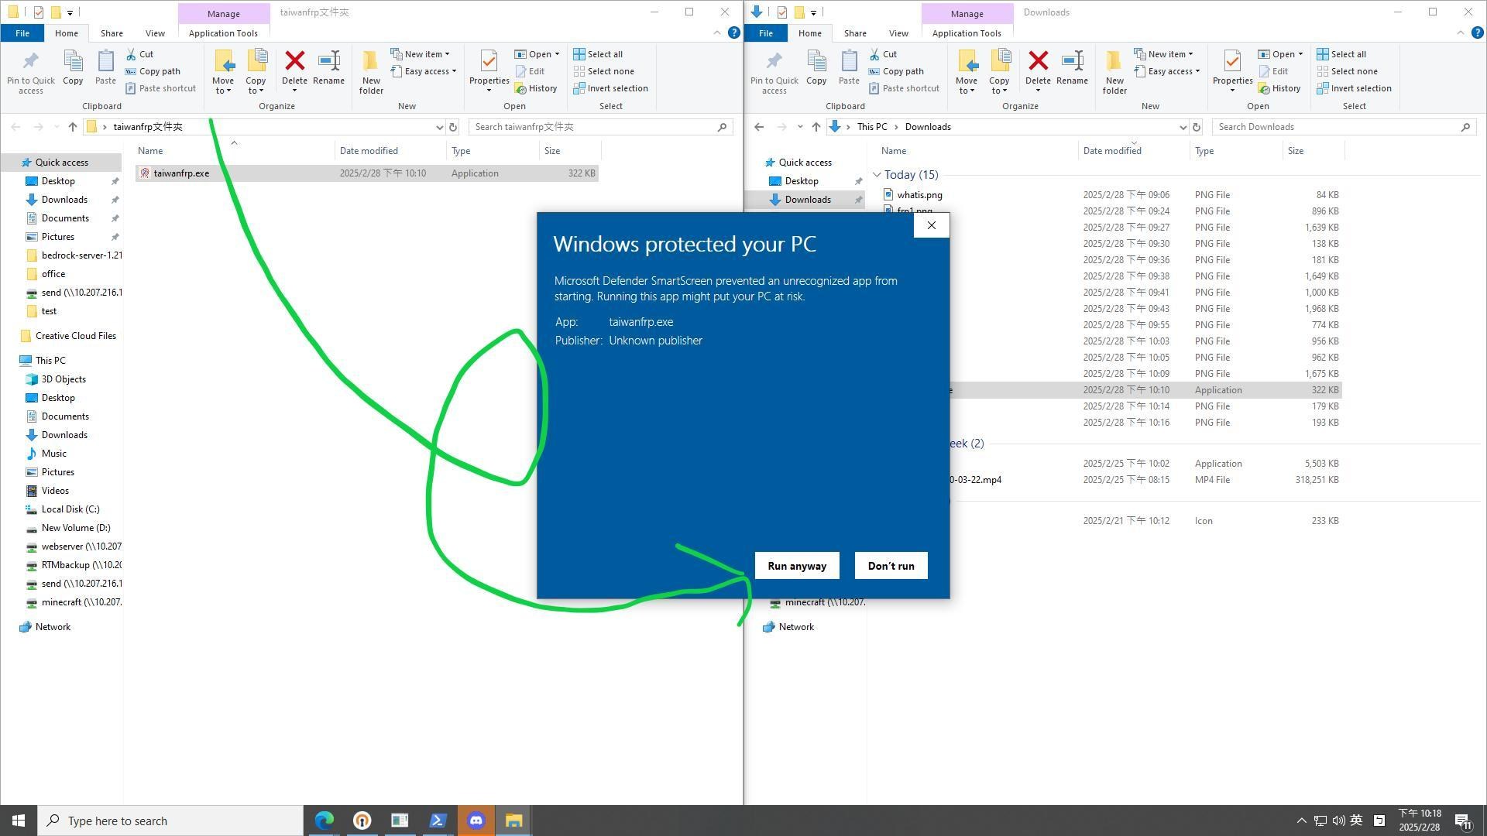Click the taskbar Type here to search box

[170, 821]
